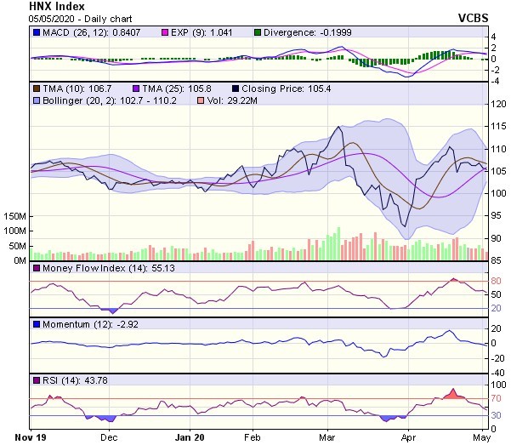511x445 pixels.
Task: Click the light blue Bollinger legend swatch
Action: (37, 100)
